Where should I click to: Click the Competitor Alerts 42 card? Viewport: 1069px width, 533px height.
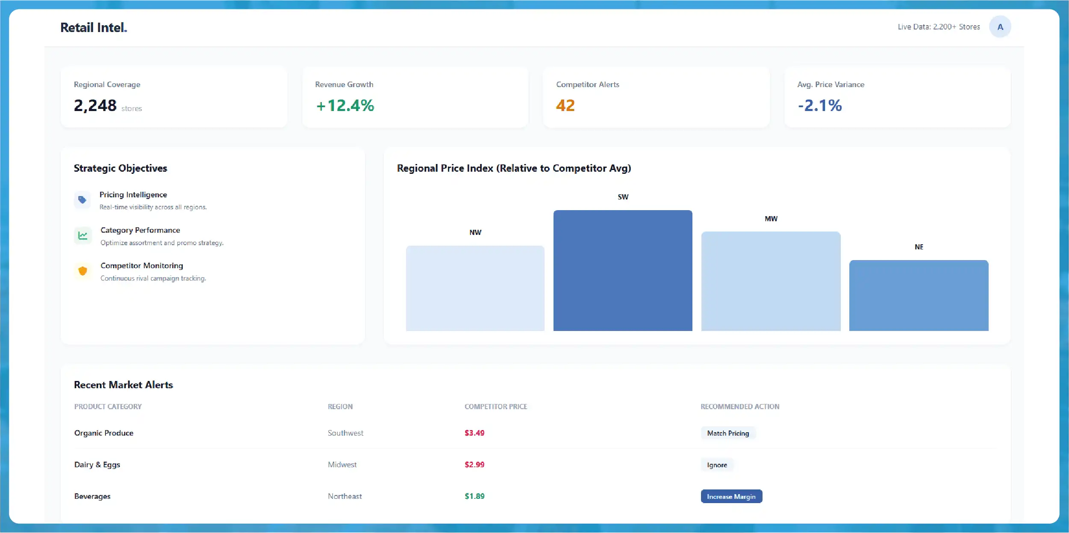coord(656,97)
